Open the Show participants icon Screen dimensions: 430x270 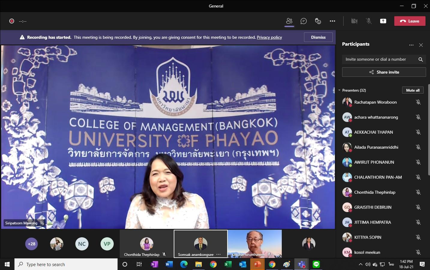click(289, 21)
